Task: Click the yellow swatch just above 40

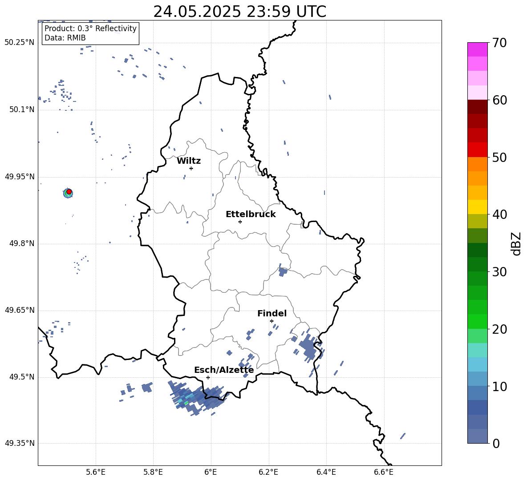Action: [x=477, y=207]
